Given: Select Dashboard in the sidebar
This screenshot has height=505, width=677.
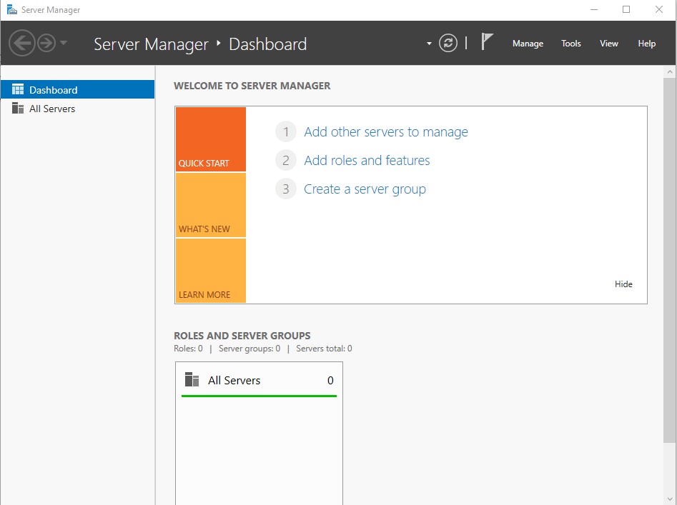Looking at the screenshot, I should [x=77, y=89].
